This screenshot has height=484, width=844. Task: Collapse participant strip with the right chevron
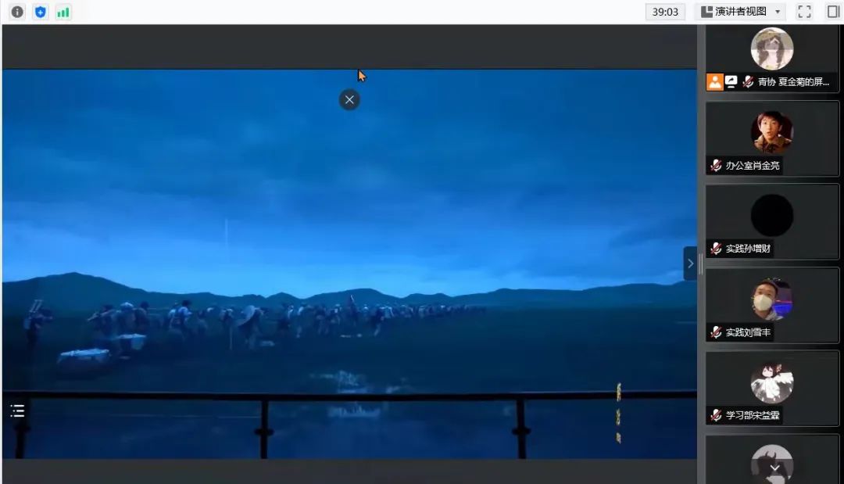tap(689, 264)
